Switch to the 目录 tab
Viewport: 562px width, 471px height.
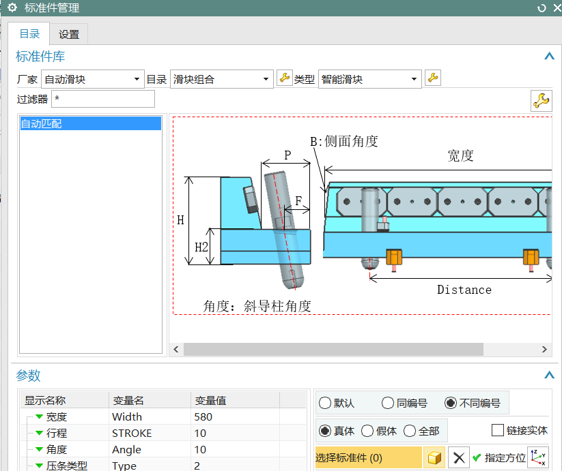29,34
